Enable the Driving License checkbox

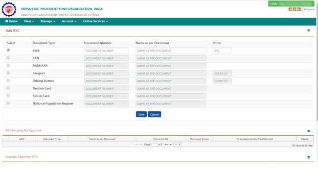click(x=8, y=80)
